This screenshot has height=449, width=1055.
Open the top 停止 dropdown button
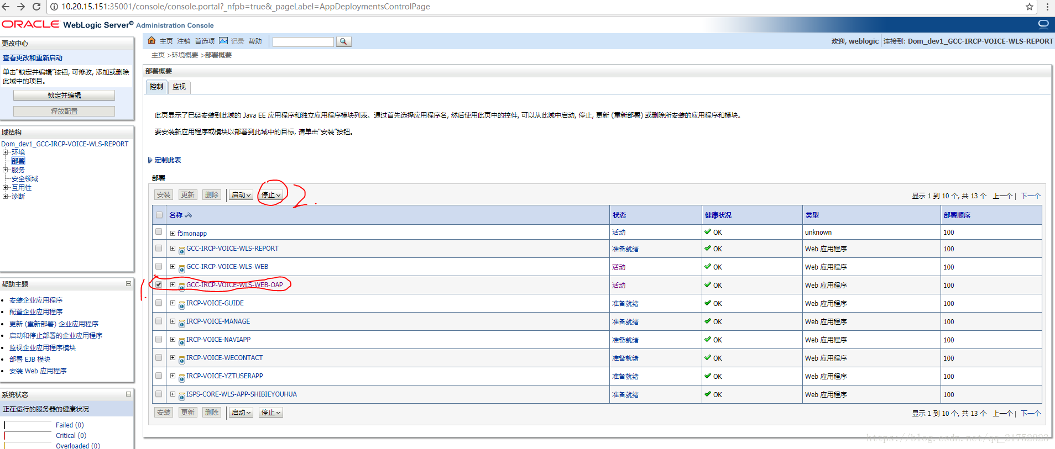[x=271, y=195]
